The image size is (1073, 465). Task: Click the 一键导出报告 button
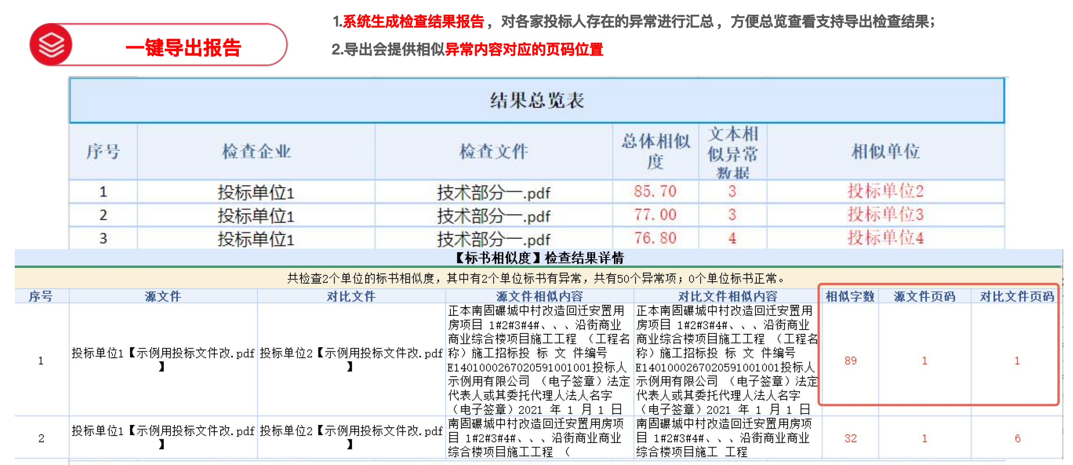click(159, 45)
